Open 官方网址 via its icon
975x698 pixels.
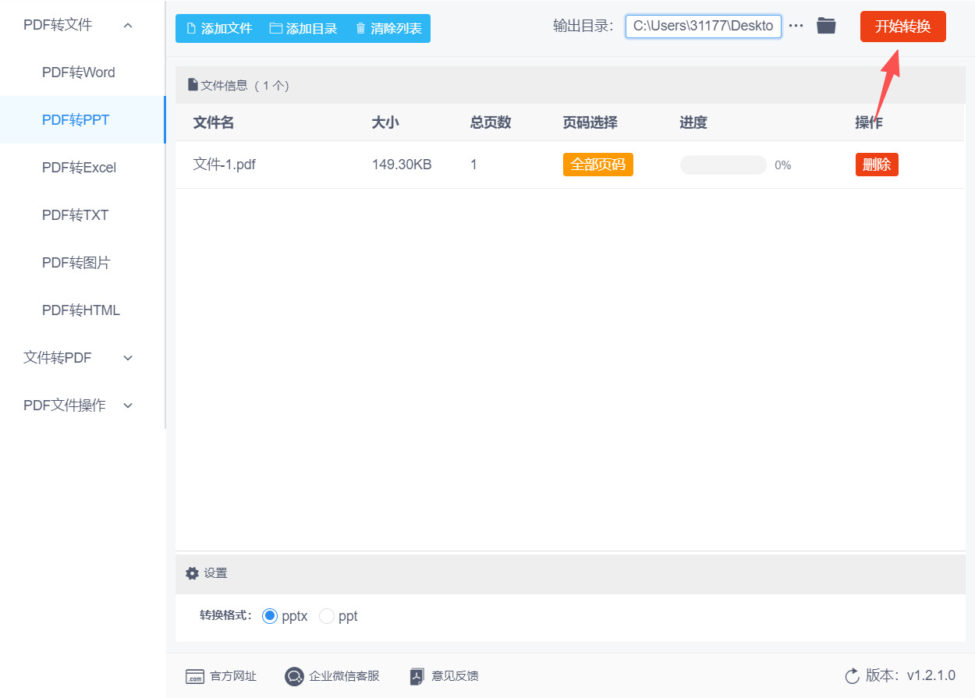[x=193, y=676]
